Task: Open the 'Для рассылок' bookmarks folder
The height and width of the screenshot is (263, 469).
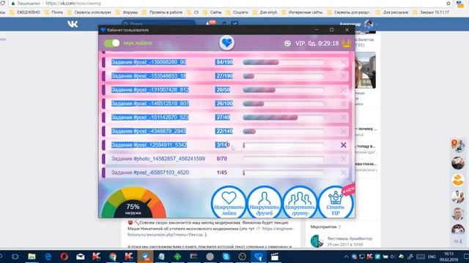Action: pos(392,12)
